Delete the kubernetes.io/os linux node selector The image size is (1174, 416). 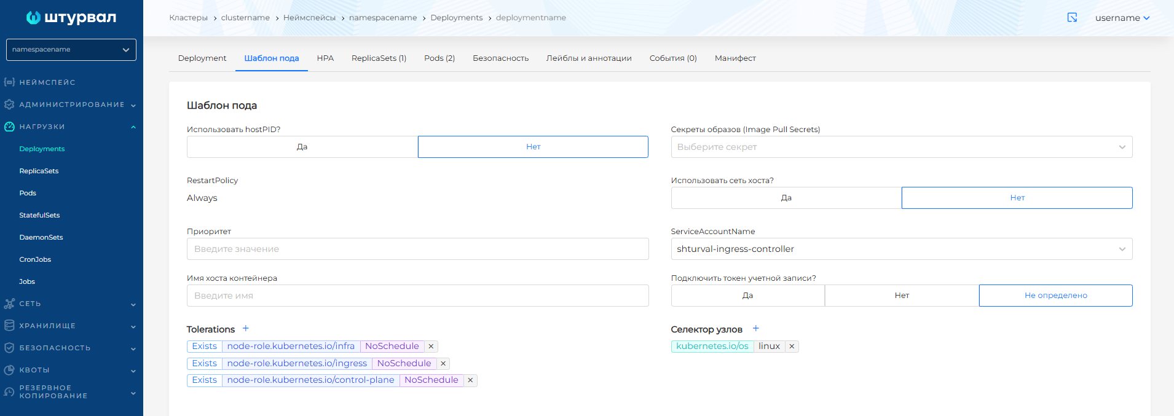point(792,347)
